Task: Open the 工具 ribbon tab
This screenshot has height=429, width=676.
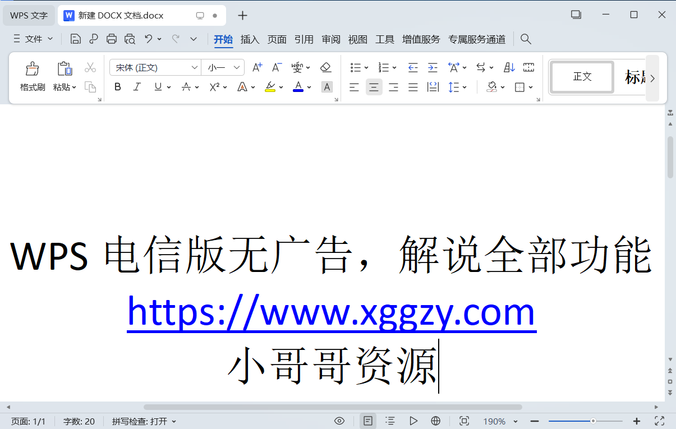Action: (385, 39)
